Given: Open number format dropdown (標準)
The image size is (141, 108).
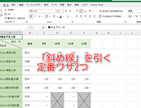Looking at the screenshot, I should point(134,11).
